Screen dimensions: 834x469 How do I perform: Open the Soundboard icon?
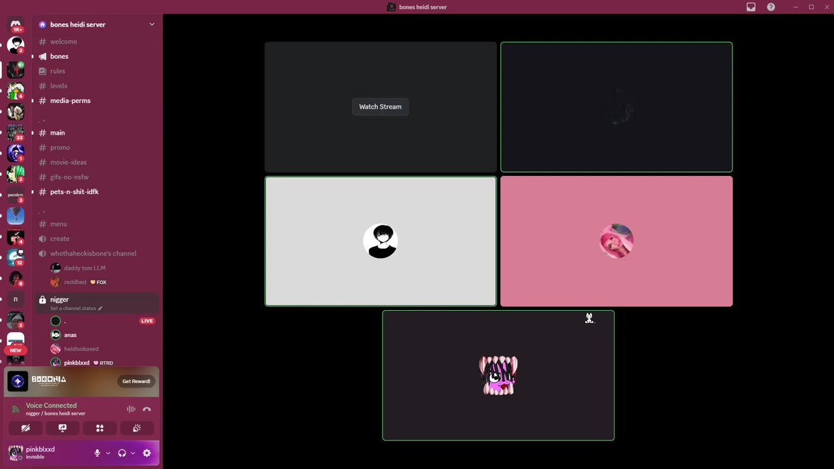click(x=137, y=428)
